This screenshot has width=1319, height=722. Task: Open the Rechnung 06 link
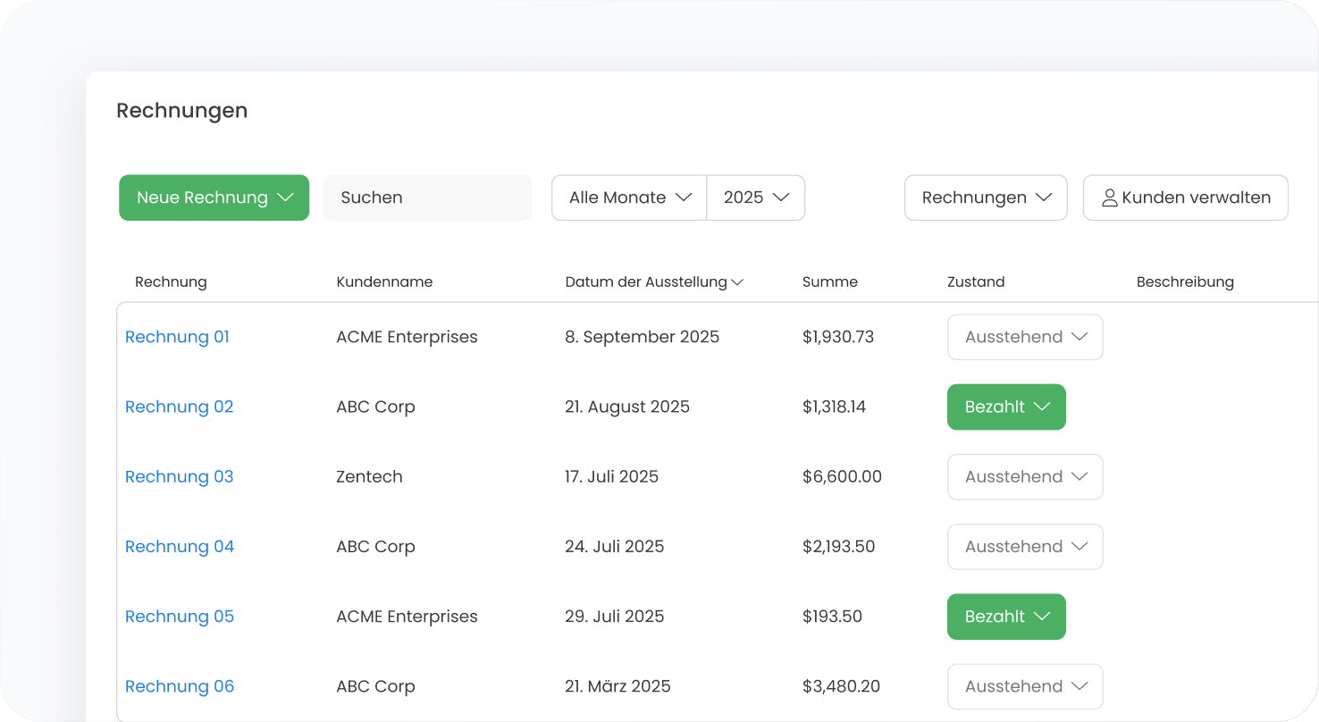click(x=179, y=686)
